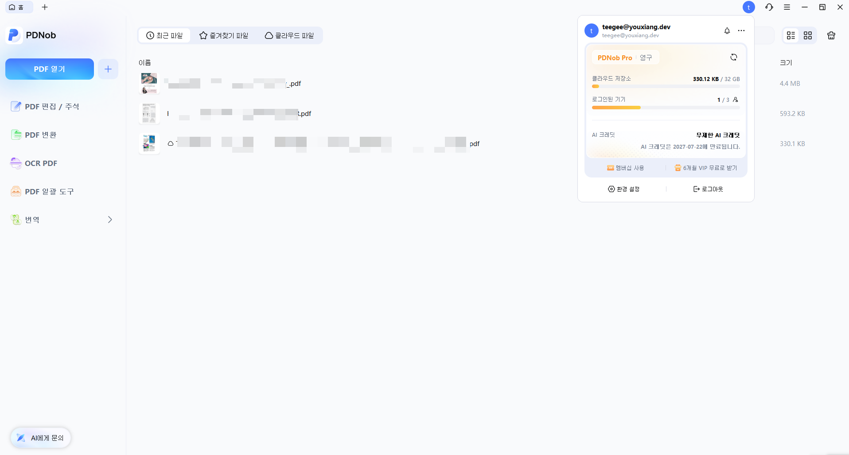This screenshot has height=455, width=849.
Task: Switch to list view layout
Action: 791,35
